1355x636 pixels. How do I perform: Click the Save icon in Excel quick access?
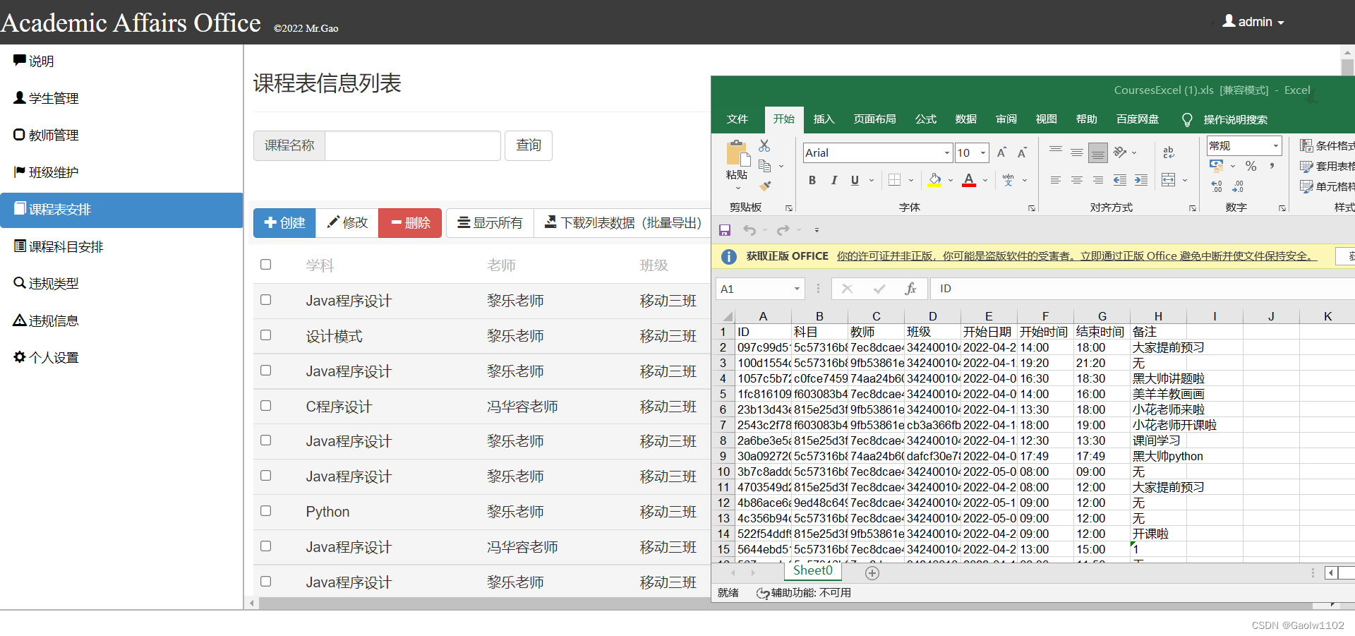tap(724, 230)
